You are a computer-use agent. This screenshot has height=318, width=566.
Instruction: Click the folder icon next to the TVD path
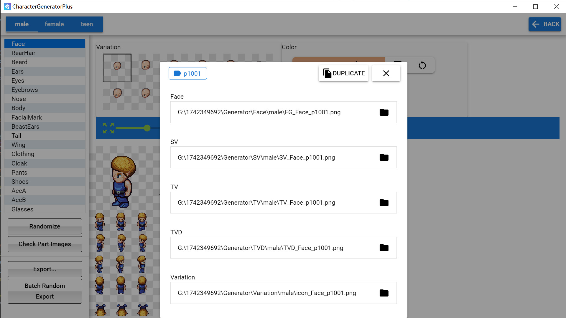tap(384, 248)
